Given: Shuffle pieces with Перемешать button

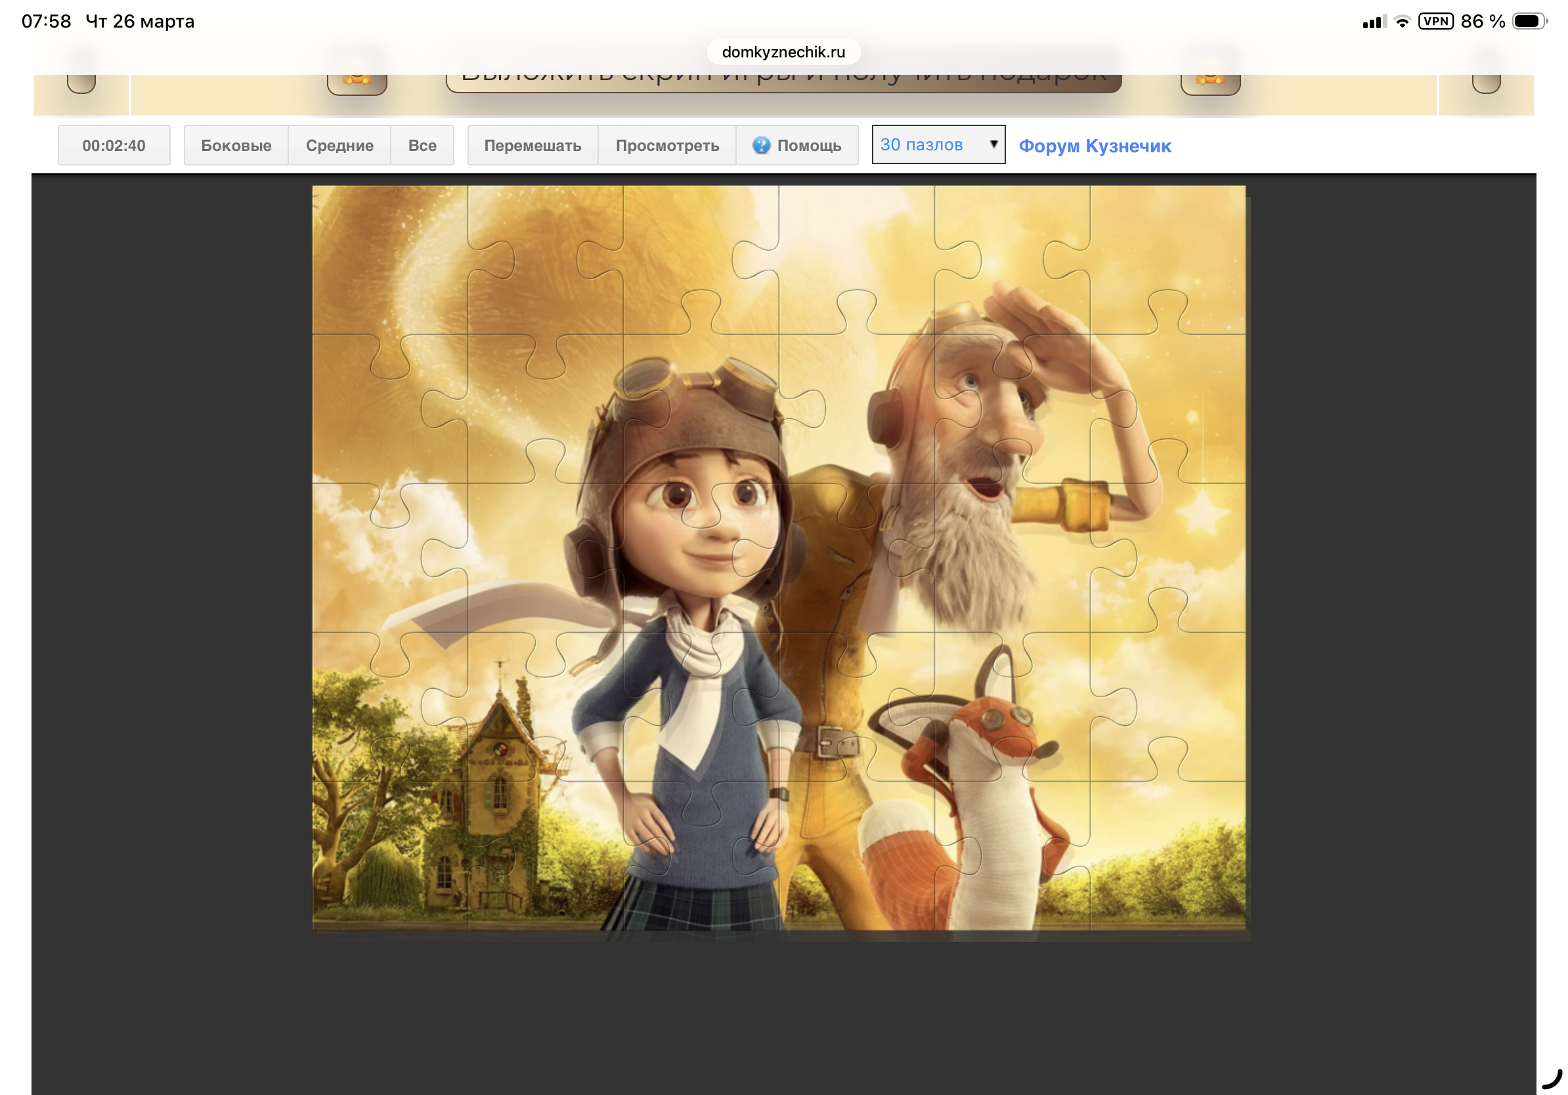Looking at the screenshot, I should pyautogui.click(x=532, y=145).
